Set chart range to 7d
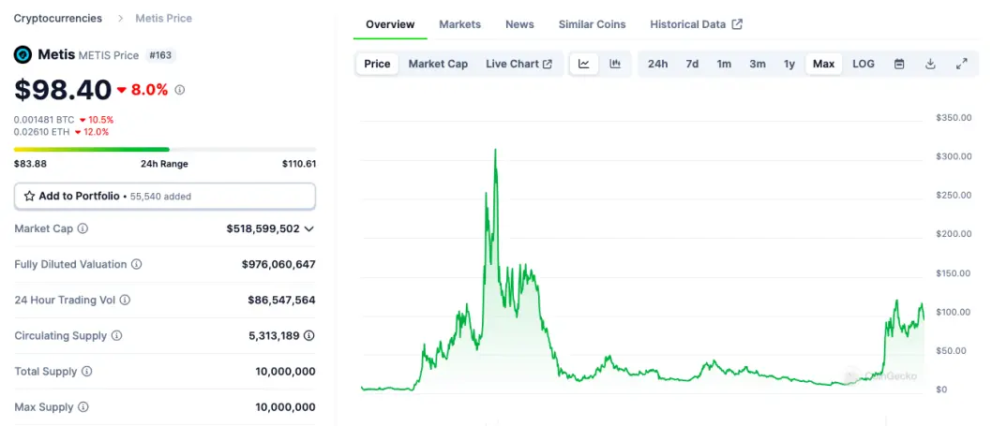 692,64
